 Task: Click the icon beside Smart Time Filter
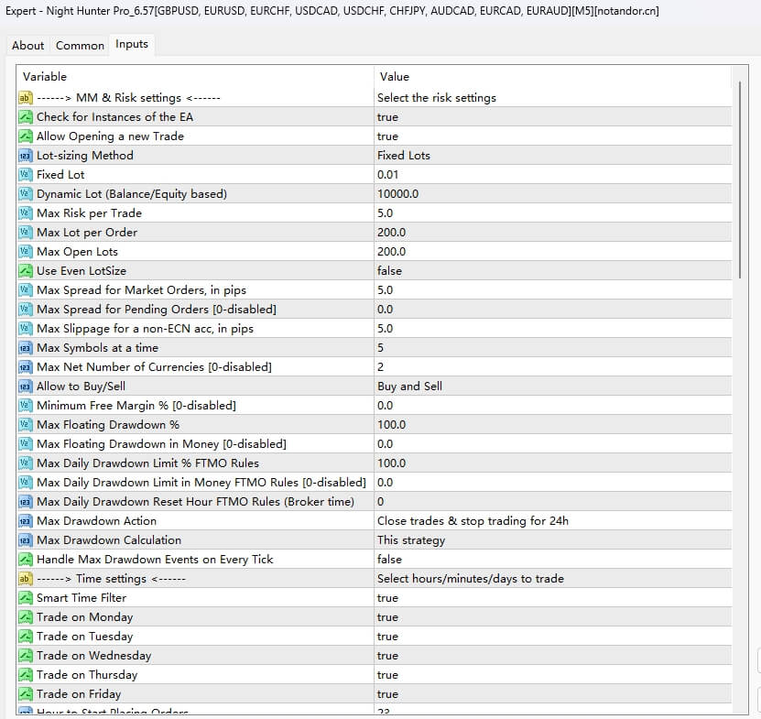click(26, 598)
